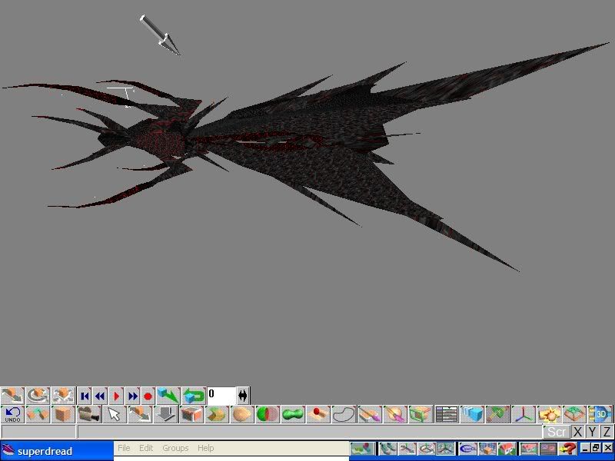615x461 pixels.
Task: Toggle the X axis lock
Action: click(x=577, y=432)
